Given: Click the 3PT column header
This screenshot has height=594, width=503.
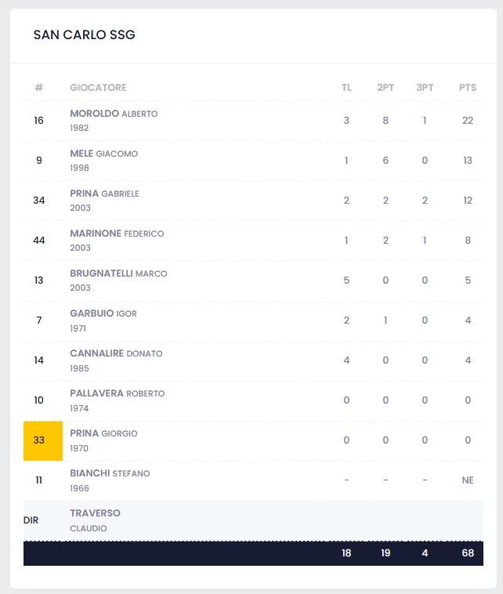Looking at the screenshot, I should point(425,88).
